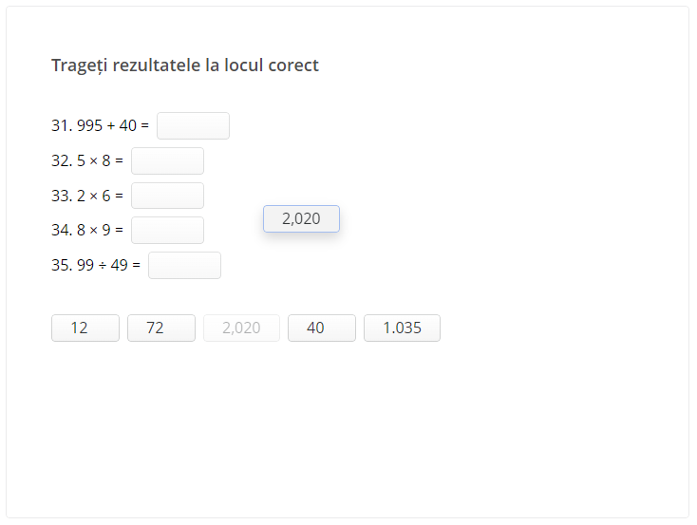This screenshot has width=697, height=525.
Task: Click the heading "Trageți rezultatele la locul corect"
Action: tap(185, 66)
